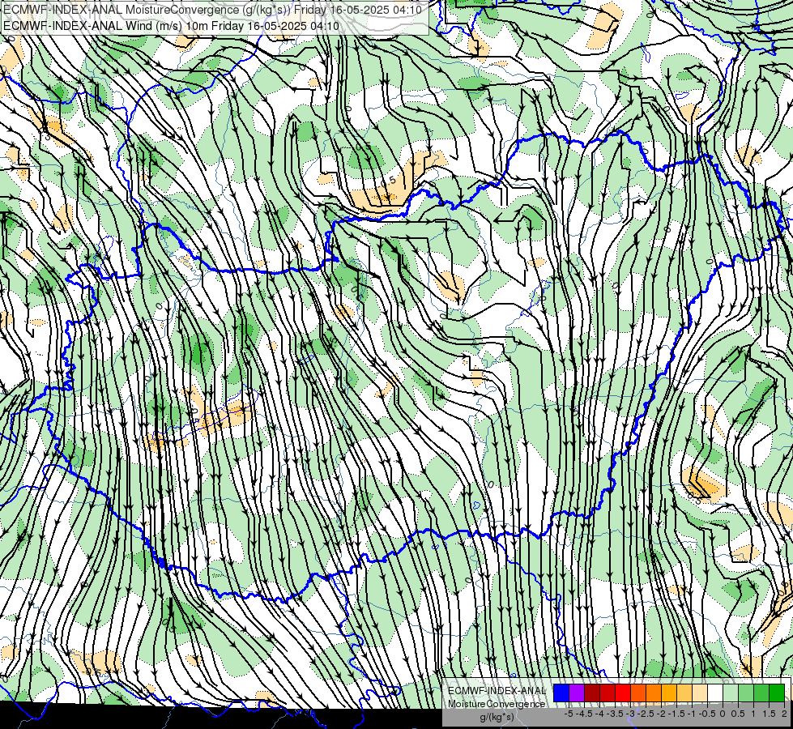Click the -3 legend tick label
The image size is (793, 729).
(x=631, y=714)
